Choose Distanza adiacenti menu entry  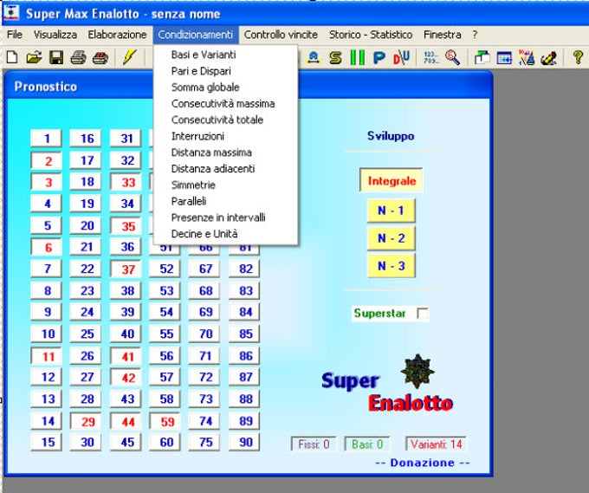[x=225, y=169]
